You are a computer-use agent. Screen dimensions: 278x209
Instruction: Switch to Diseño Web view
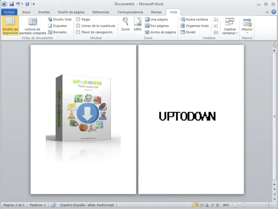60,20
